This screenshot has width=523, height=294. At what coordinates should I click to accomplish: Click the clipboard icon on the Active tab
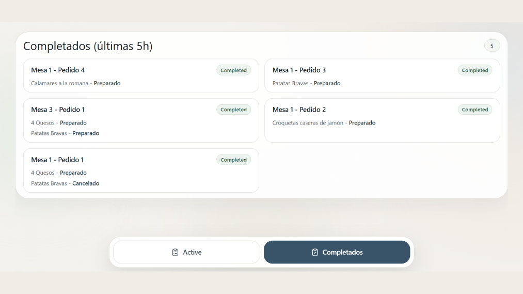pos(175,252)
